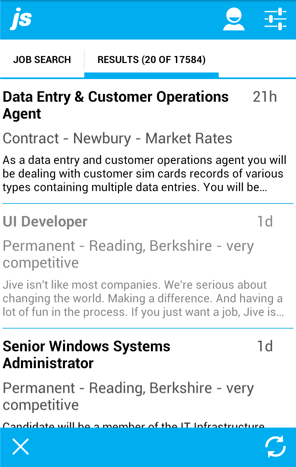Select the RESULTS (20 OF 17584) tab

152,60
